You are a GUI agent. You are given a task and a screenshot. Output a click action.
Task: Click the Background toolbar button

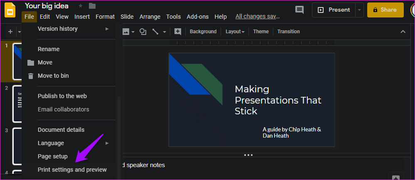click(203, 32)
